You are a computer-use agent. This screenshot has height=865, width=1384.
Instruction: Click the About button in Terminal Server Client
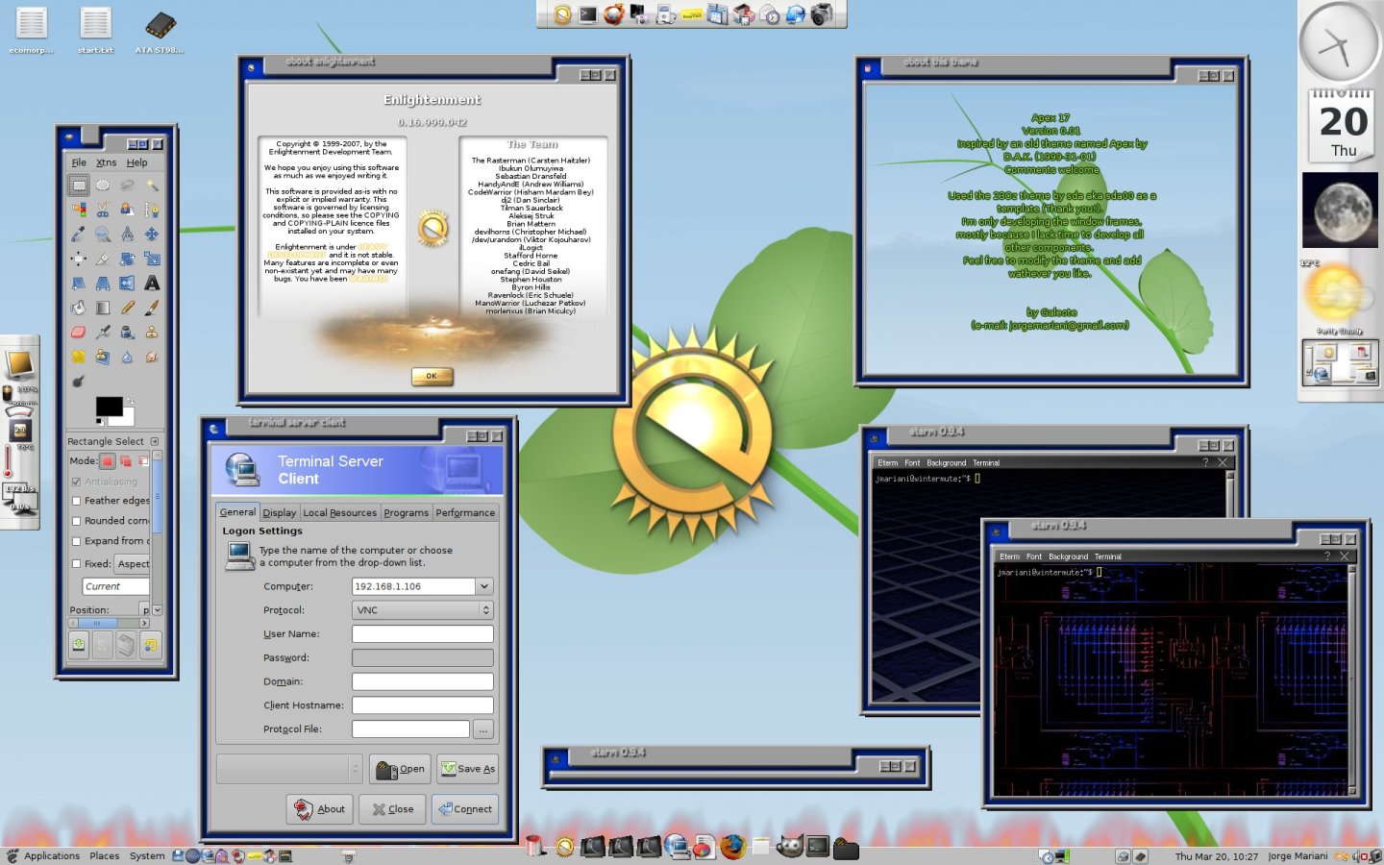(x=320, y=809)
